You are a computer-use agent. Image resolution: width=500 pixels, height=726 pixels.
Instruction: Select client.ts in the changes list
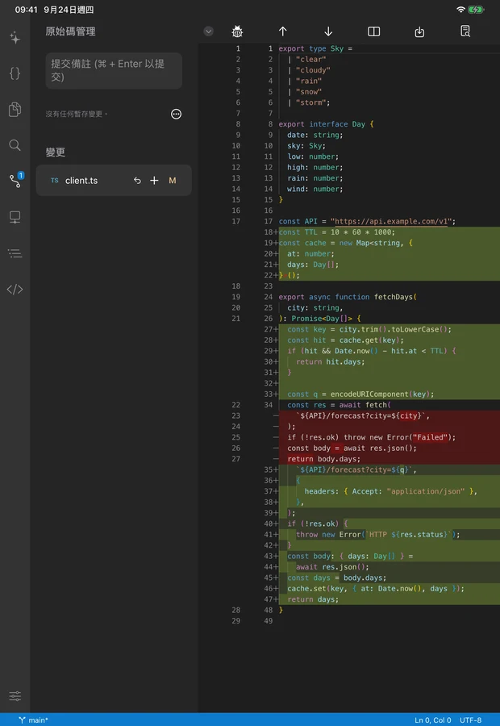114,181
